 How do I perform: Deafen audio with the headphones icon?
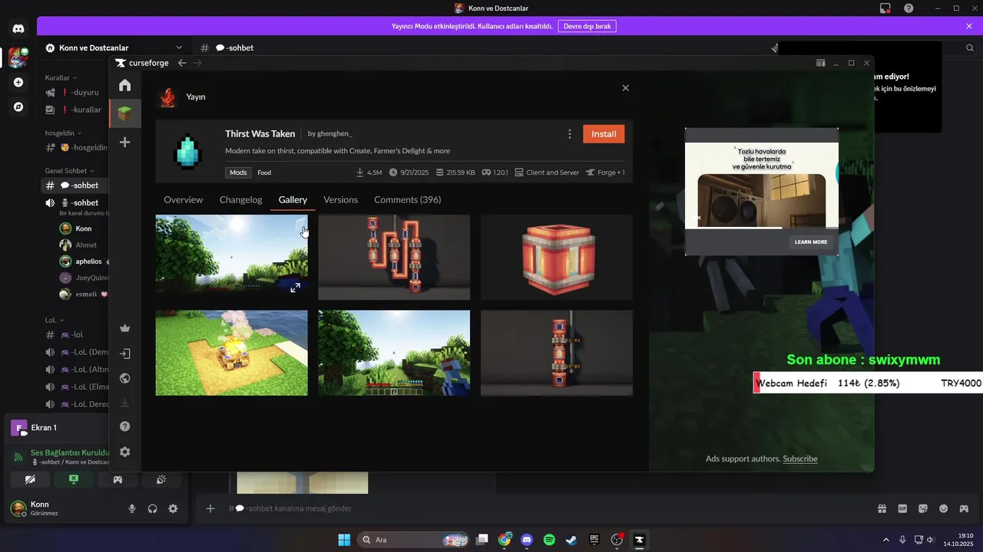[152, 508]
